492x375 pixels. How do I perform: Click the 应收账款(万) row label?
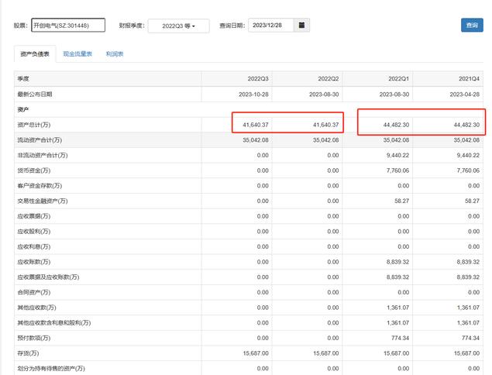[34, 261]
